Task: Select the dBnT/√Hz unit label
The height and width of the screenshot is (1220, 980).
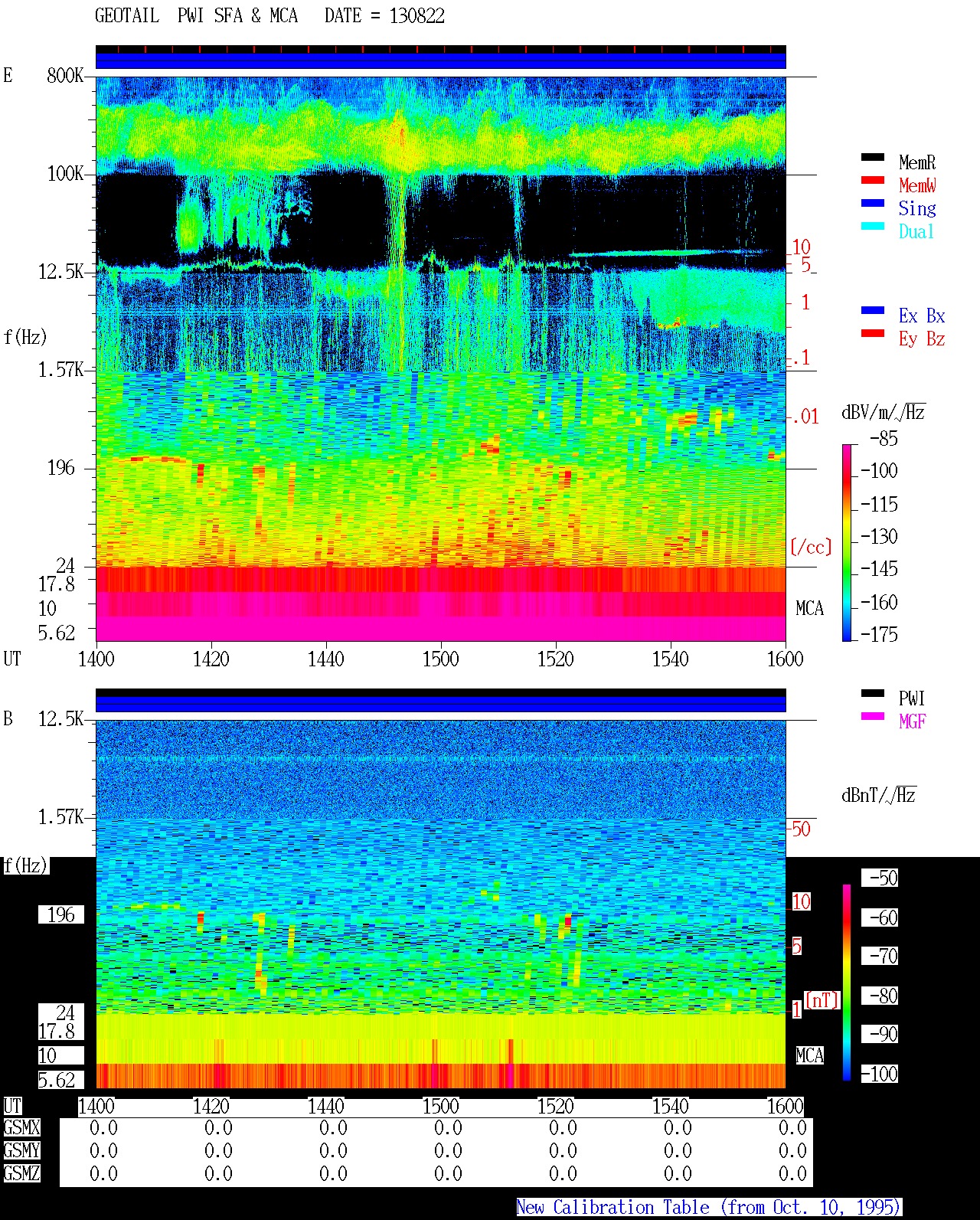Action: tap(879, 795)
